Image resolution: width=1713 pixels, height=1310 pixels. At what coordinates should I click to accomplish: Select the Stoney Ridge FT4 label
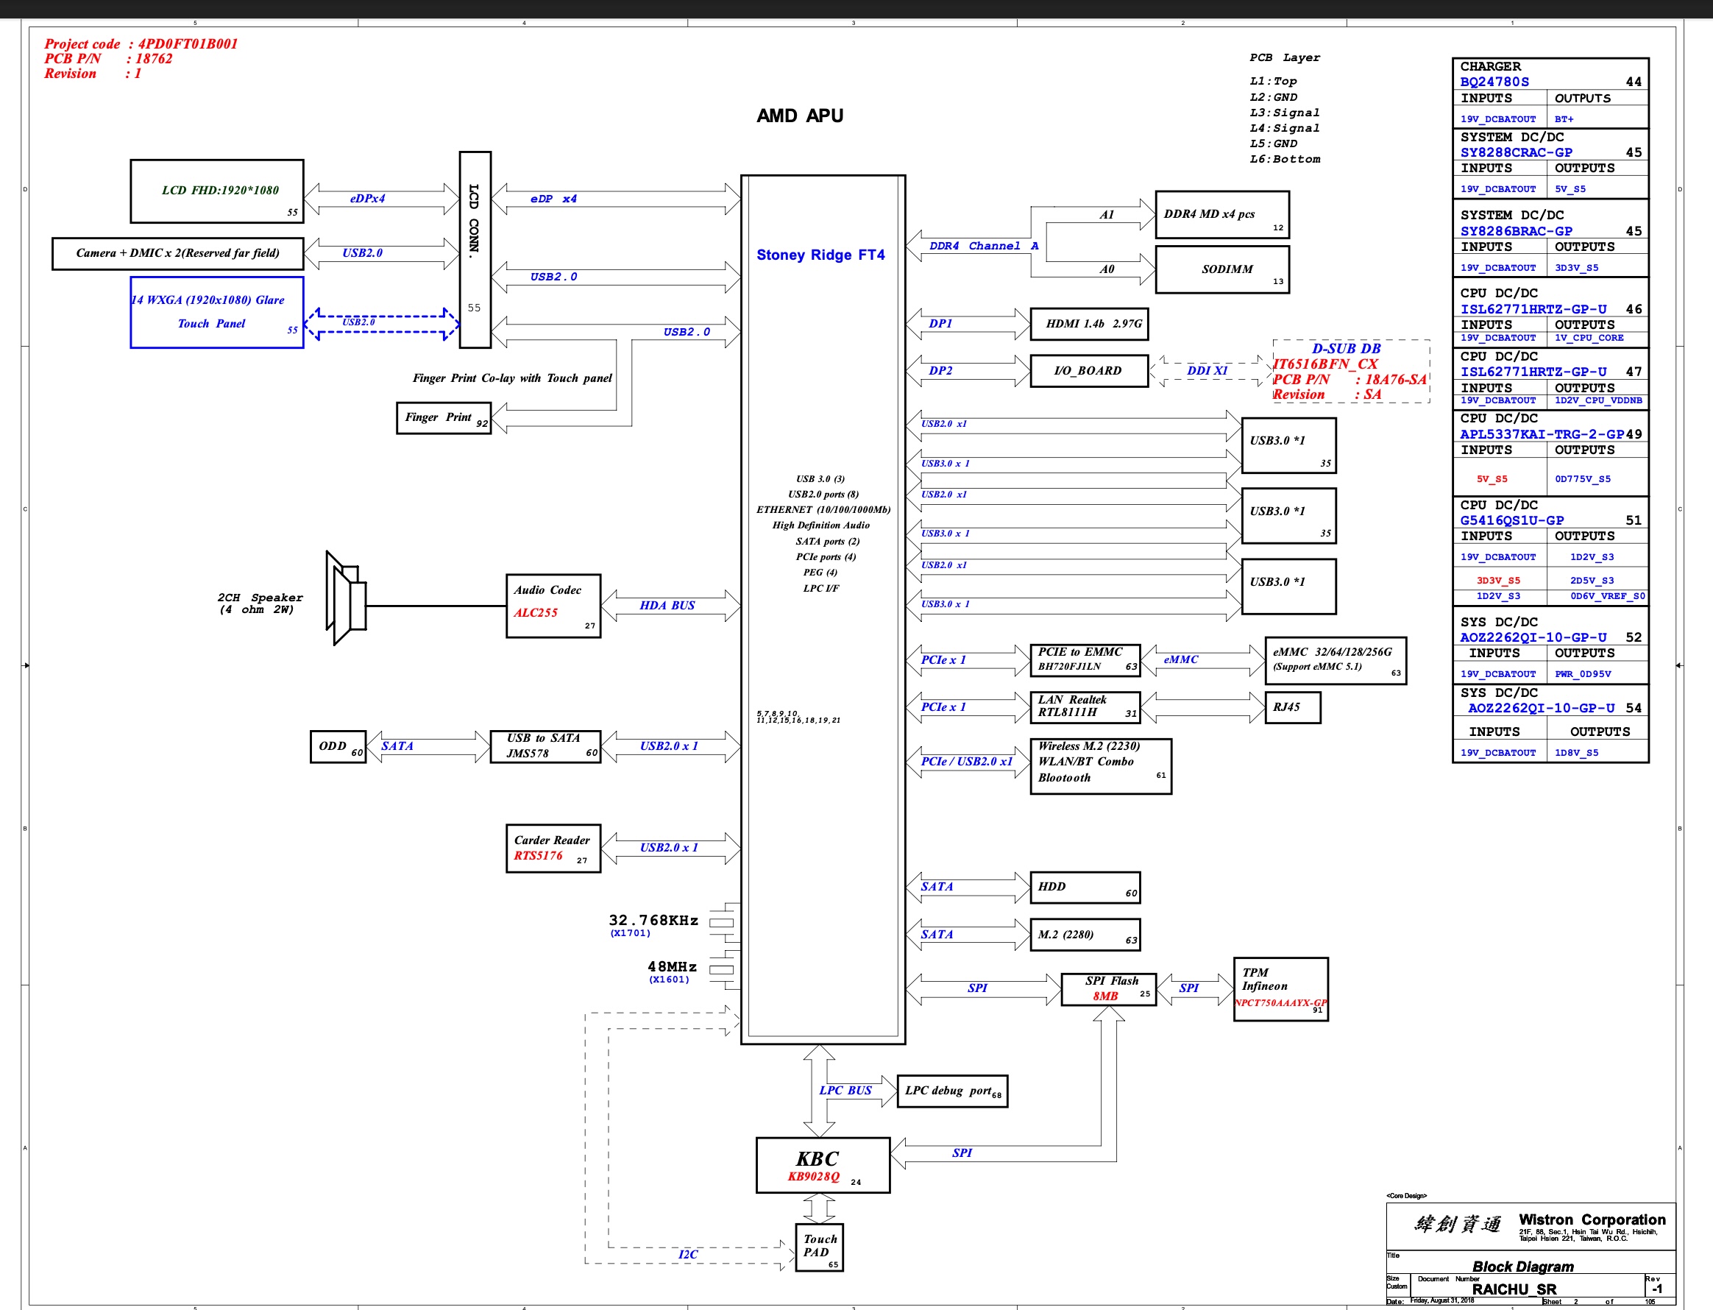(x=820, y=255)
